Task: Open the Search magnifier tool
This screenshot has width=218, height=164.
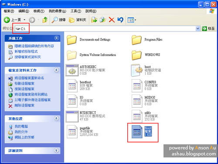Action: 58,20
